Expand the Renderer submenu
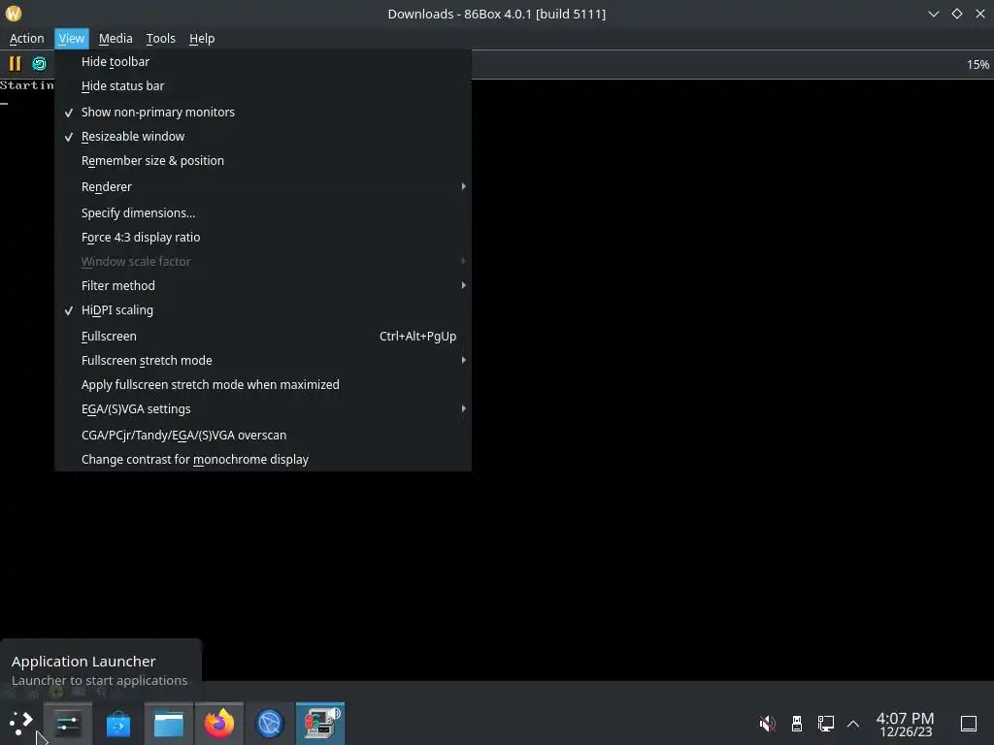This screenshot has height=745, width=994. 262,187
